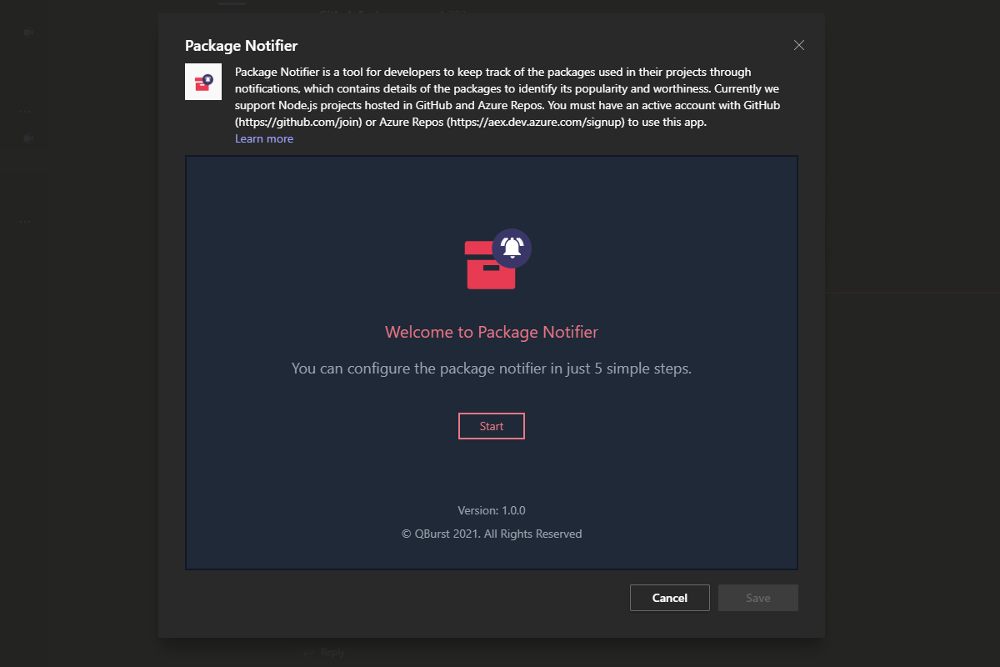Viewport: 1000px width, 667px height.
Task: Click the Welcome to Package Notifier heading
Action: pyautogui.click(x=492, y=332)
